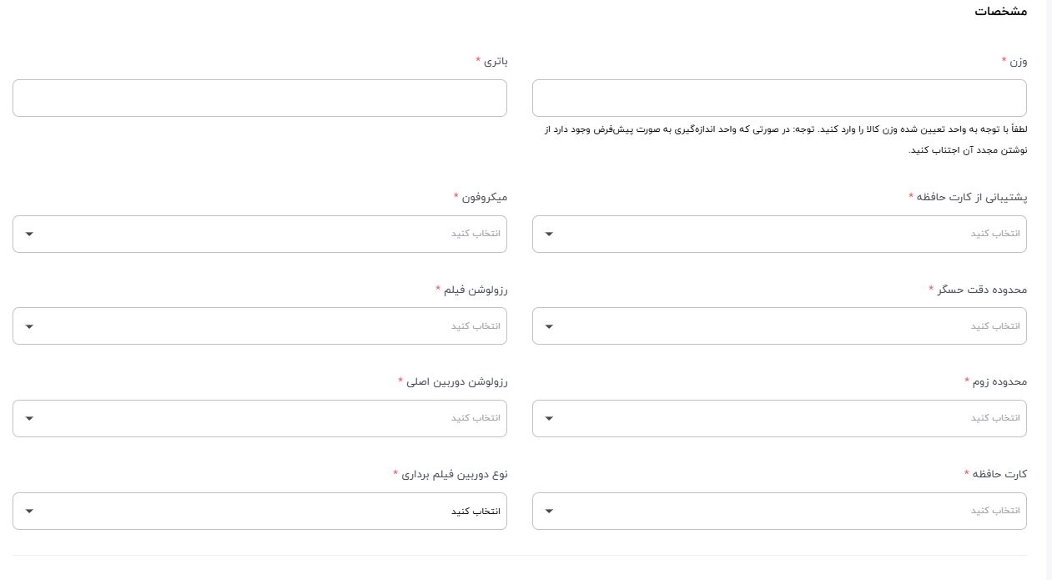The width and height of the screenshot is (1052, 580).
Task: Click the arrow icon of پشتیبانی از کارت حافظه
Action: (x=549, y=234)
